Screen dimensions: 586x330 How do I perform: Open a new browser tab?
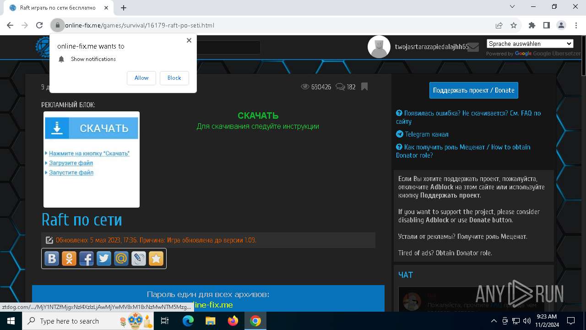[124, 7]
